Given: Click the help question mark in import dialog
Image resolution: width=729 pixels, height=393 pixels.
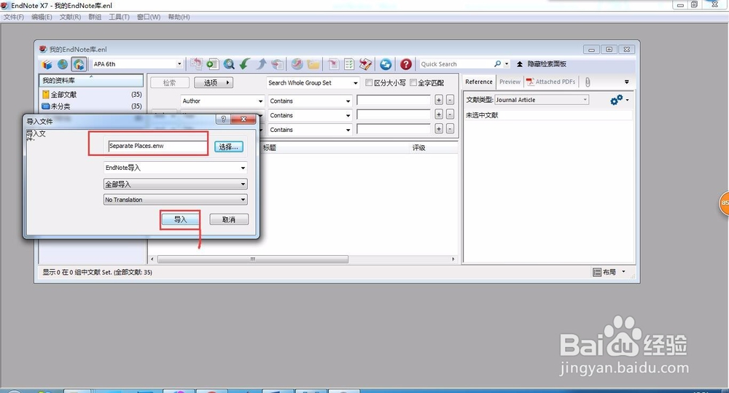Looking at the screenshot, I should (x=223, y=120).
